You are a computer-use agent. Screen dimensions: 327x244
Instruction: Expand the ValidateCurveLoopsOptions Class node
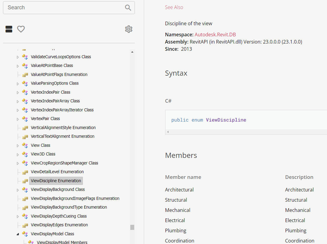pyautogui.click(x=18, y=57)
